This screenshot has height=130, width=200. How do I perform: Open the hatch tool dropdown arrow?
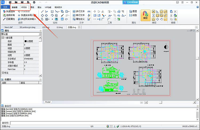coord(49,19)
